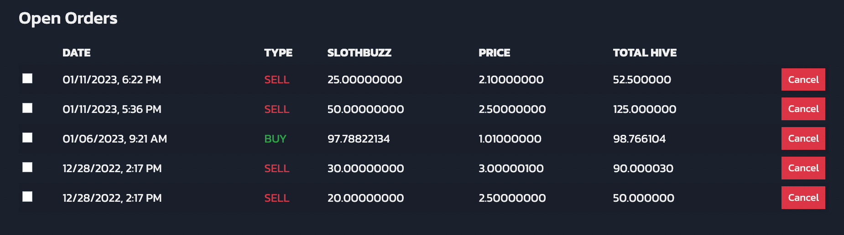The image size is (844, 235).
Task: Check the box for the 6:22 PM sell order
Action: (x=27, y=78)
